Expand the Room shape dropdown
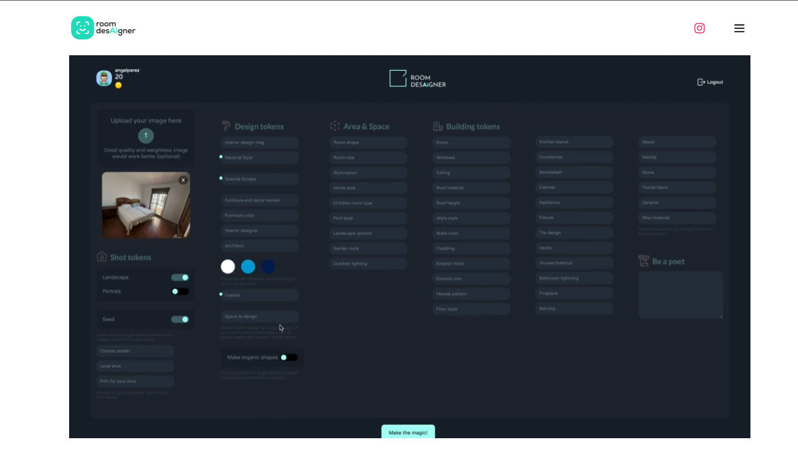 tap(368, 143)
